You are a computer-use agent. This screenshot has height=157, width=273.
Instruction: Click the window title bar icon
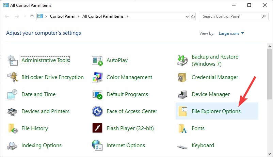[x=6, y=5]
